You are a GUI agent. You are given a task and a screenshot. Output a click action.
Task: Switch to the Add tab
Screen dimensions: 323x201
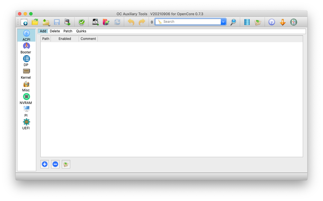point(43,31)
